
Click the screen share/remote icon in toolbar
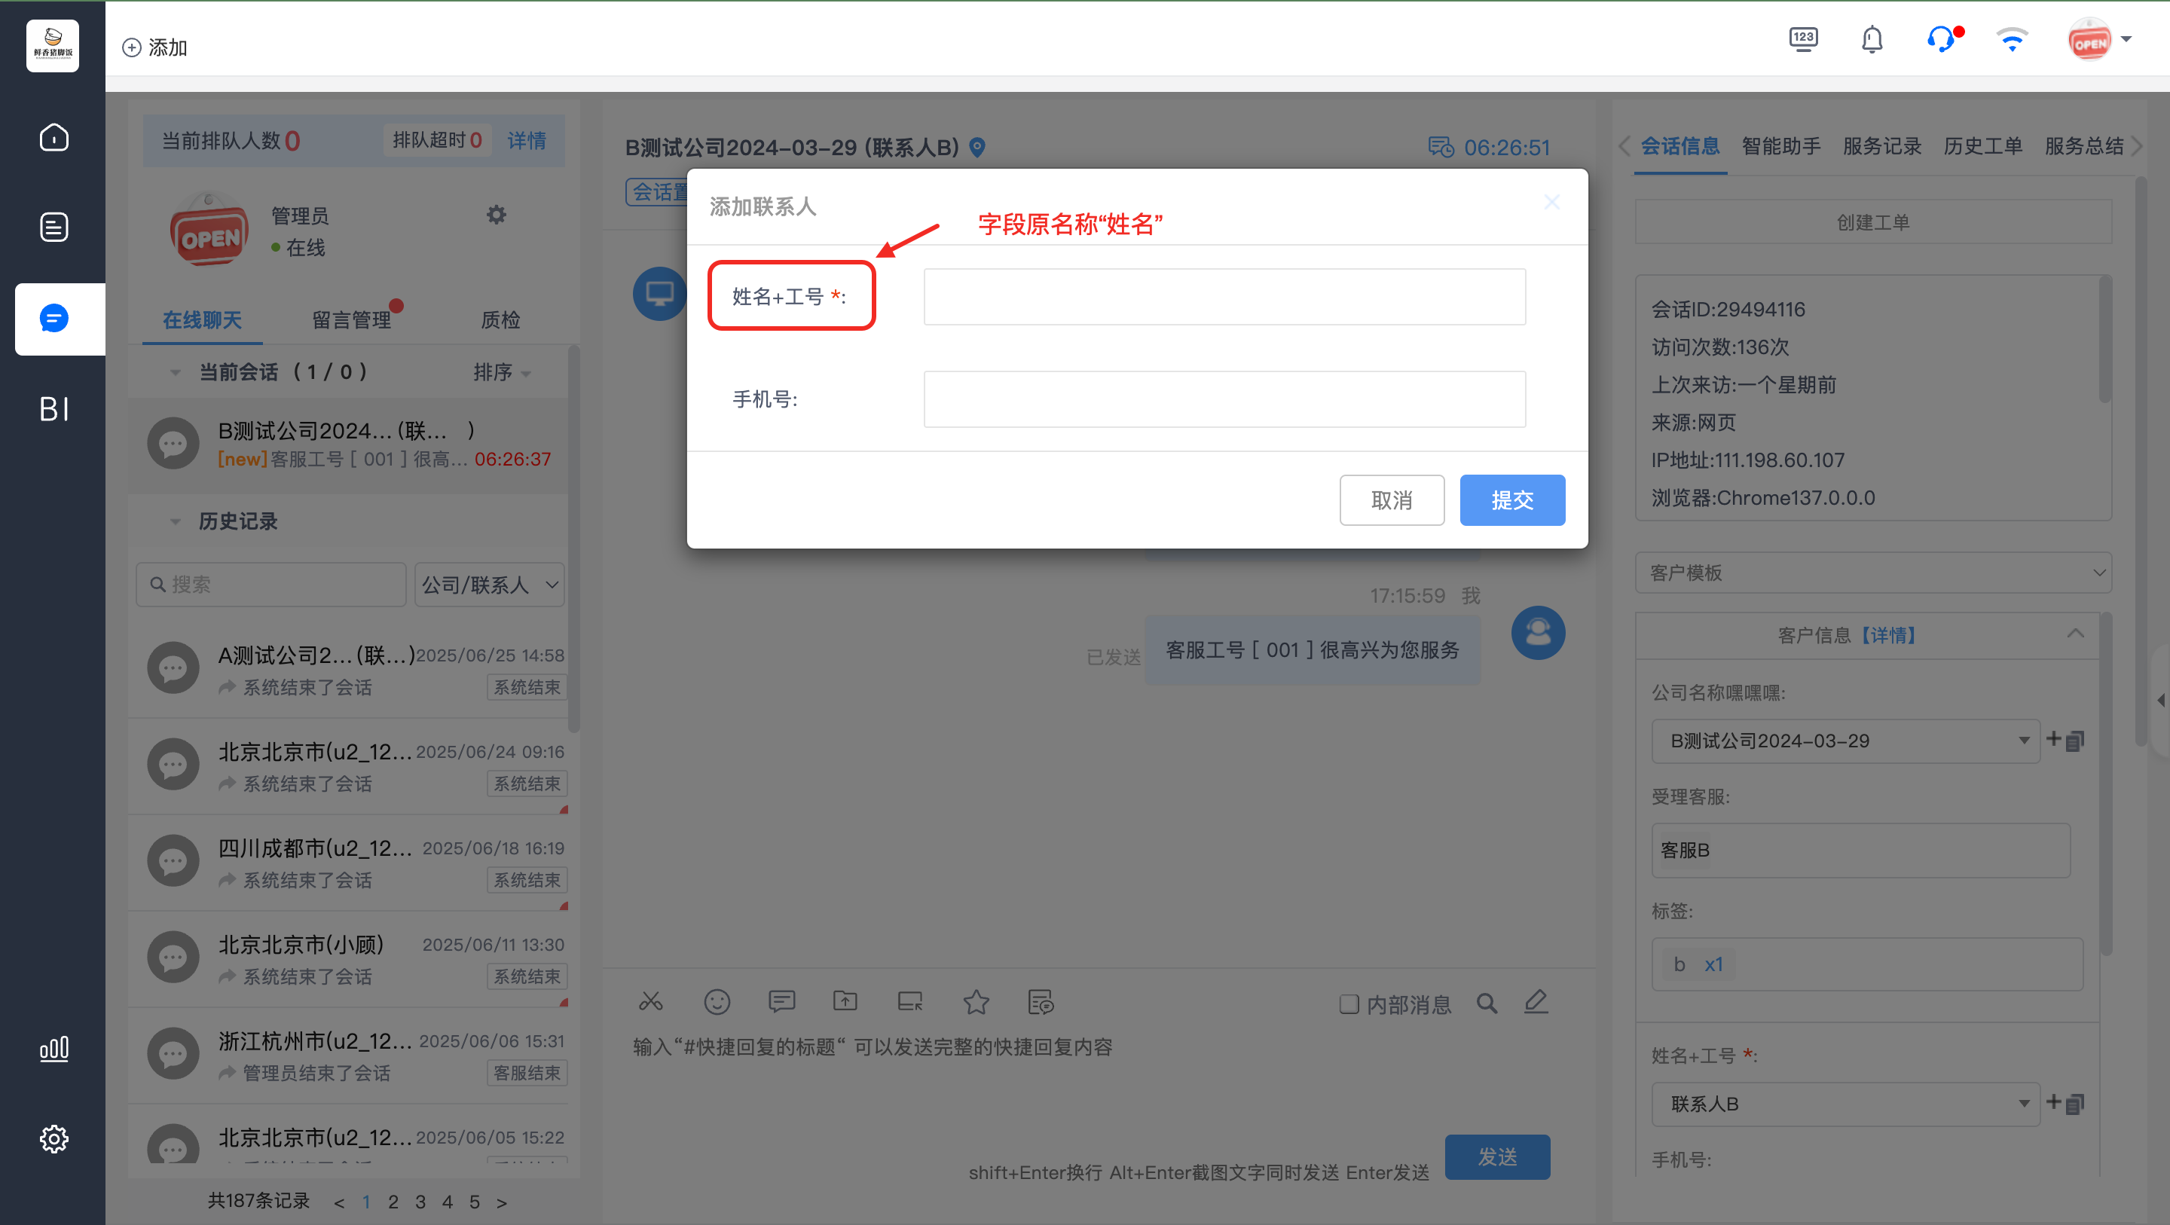pos(909,1002)
